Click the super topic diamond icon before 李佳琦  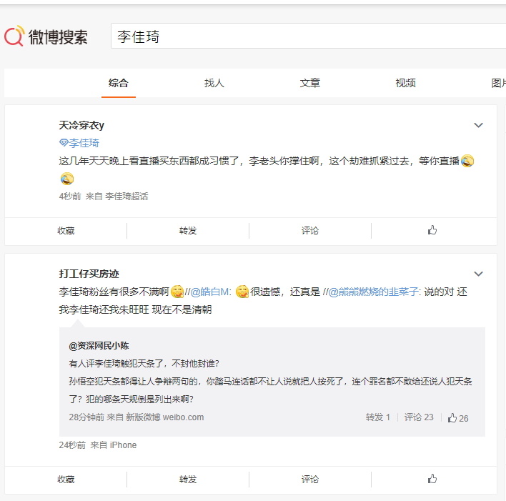point(64,143)
